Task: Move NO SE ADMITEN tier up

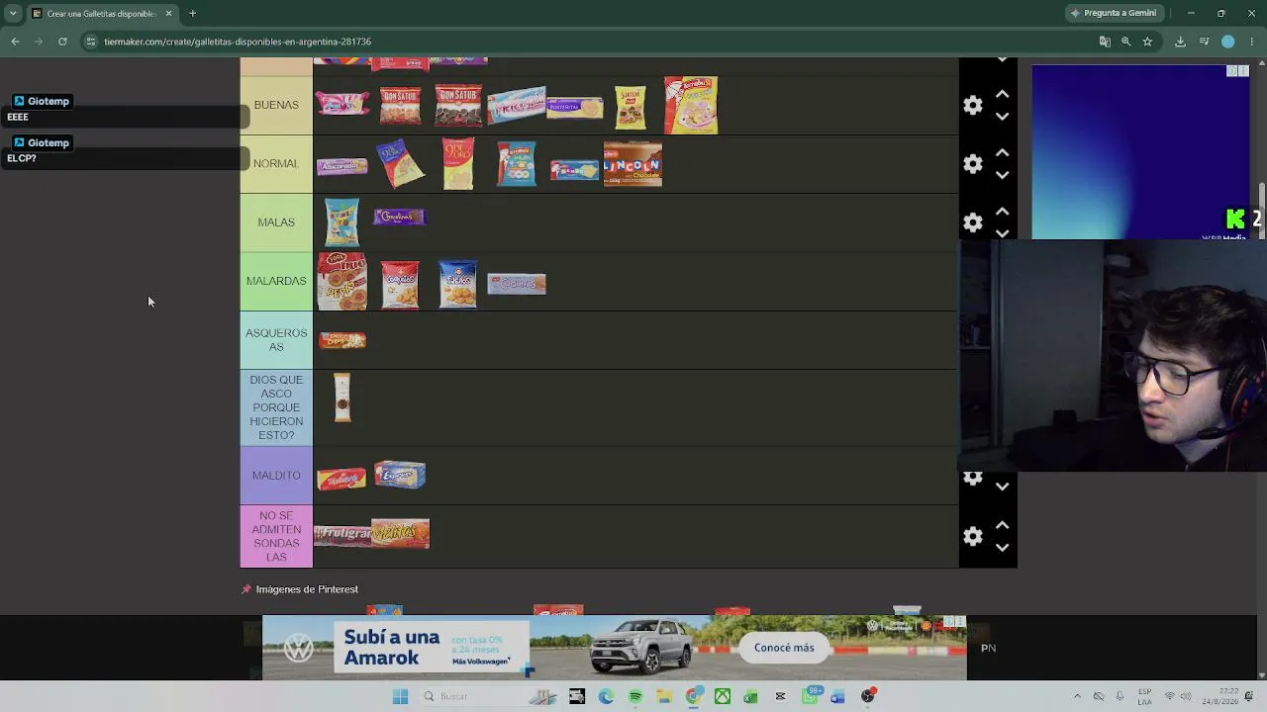Action: click(x=1002, y=525)
